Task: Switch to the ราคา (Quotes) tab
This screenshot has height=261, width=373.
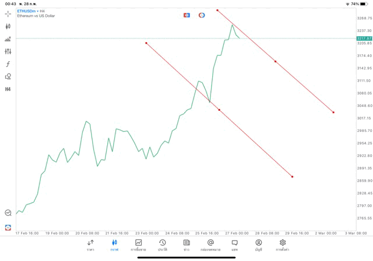Action: point(90,245)
